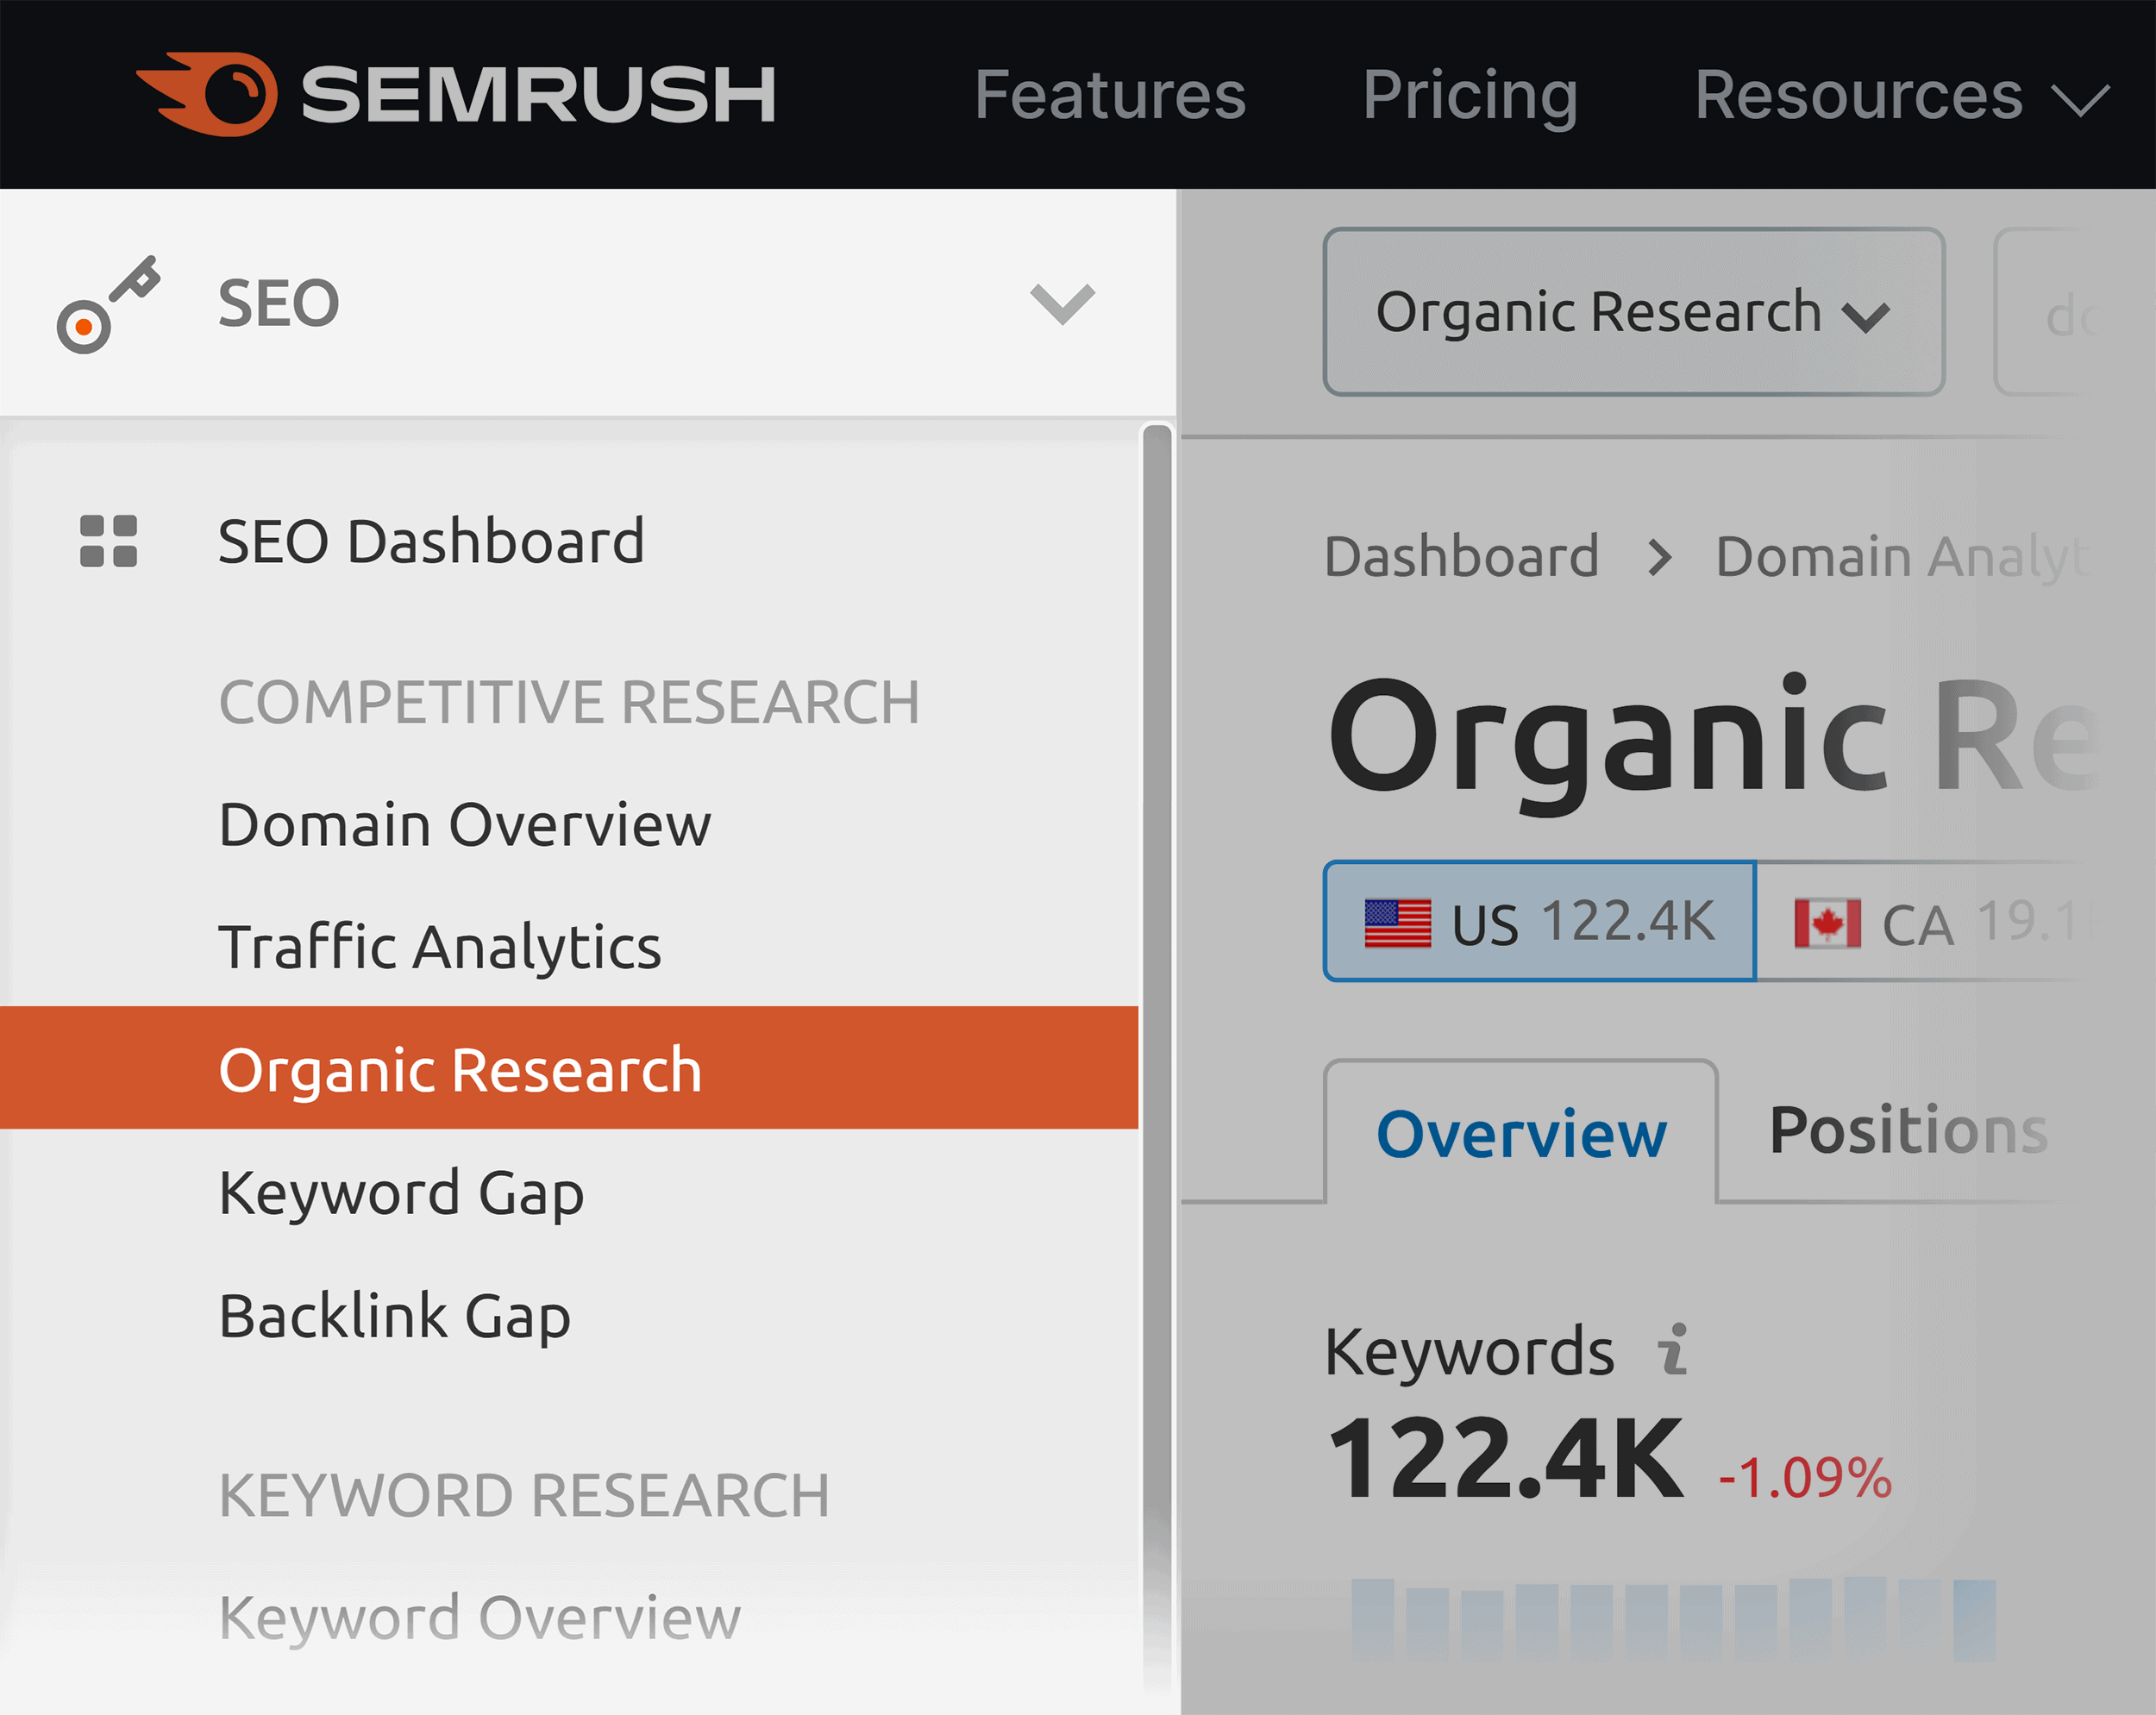This screenshot has height=1715, width=2156.
Task: Select Organic Research in the sidebar
Action: click(x=569, y=1068)
